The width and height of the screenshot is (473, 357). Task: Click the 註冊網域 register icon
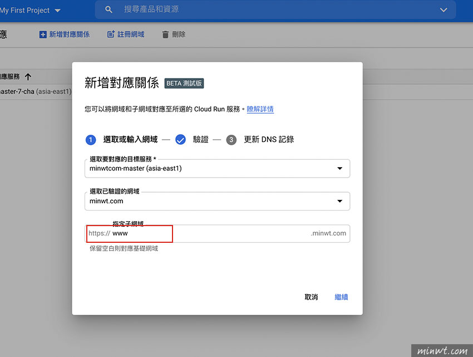coord(111,34)
